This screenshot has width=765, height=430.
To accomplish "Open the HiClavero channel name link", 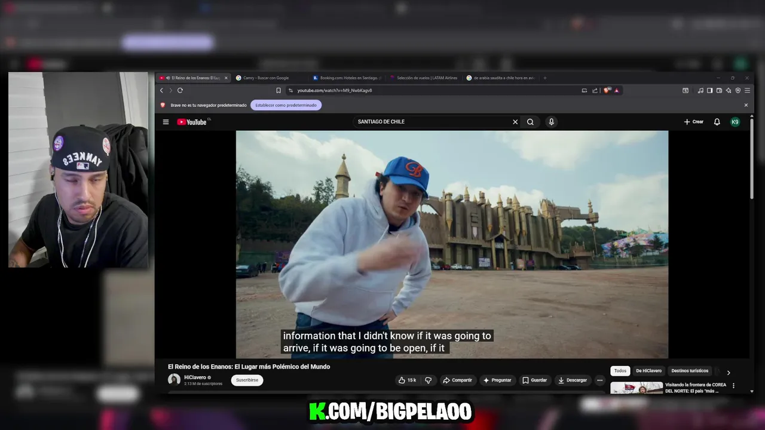I will (x=195, y=377).
